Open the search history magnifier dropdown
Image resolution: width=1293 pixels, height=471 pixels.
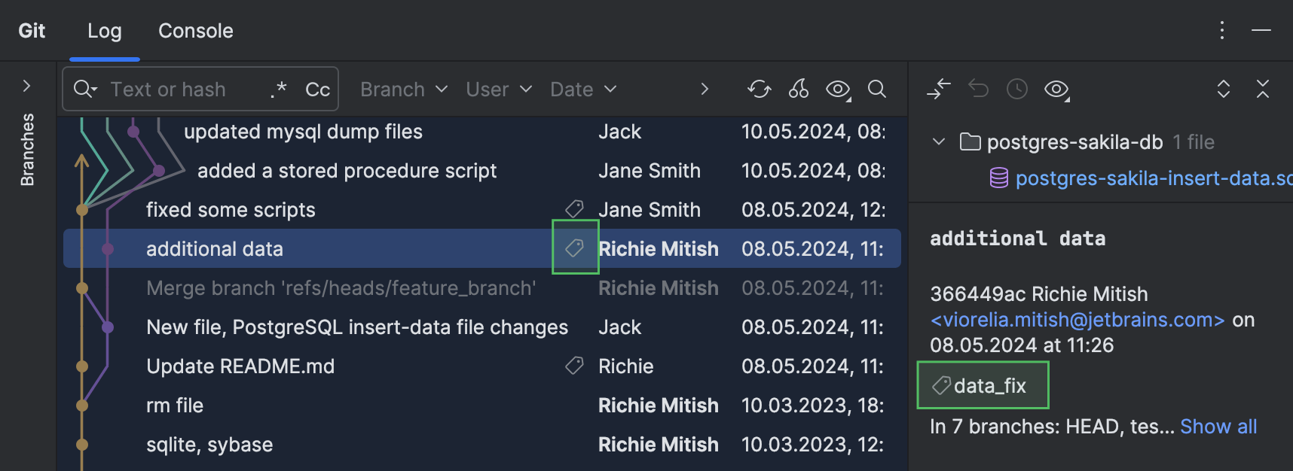click(85, 90)
